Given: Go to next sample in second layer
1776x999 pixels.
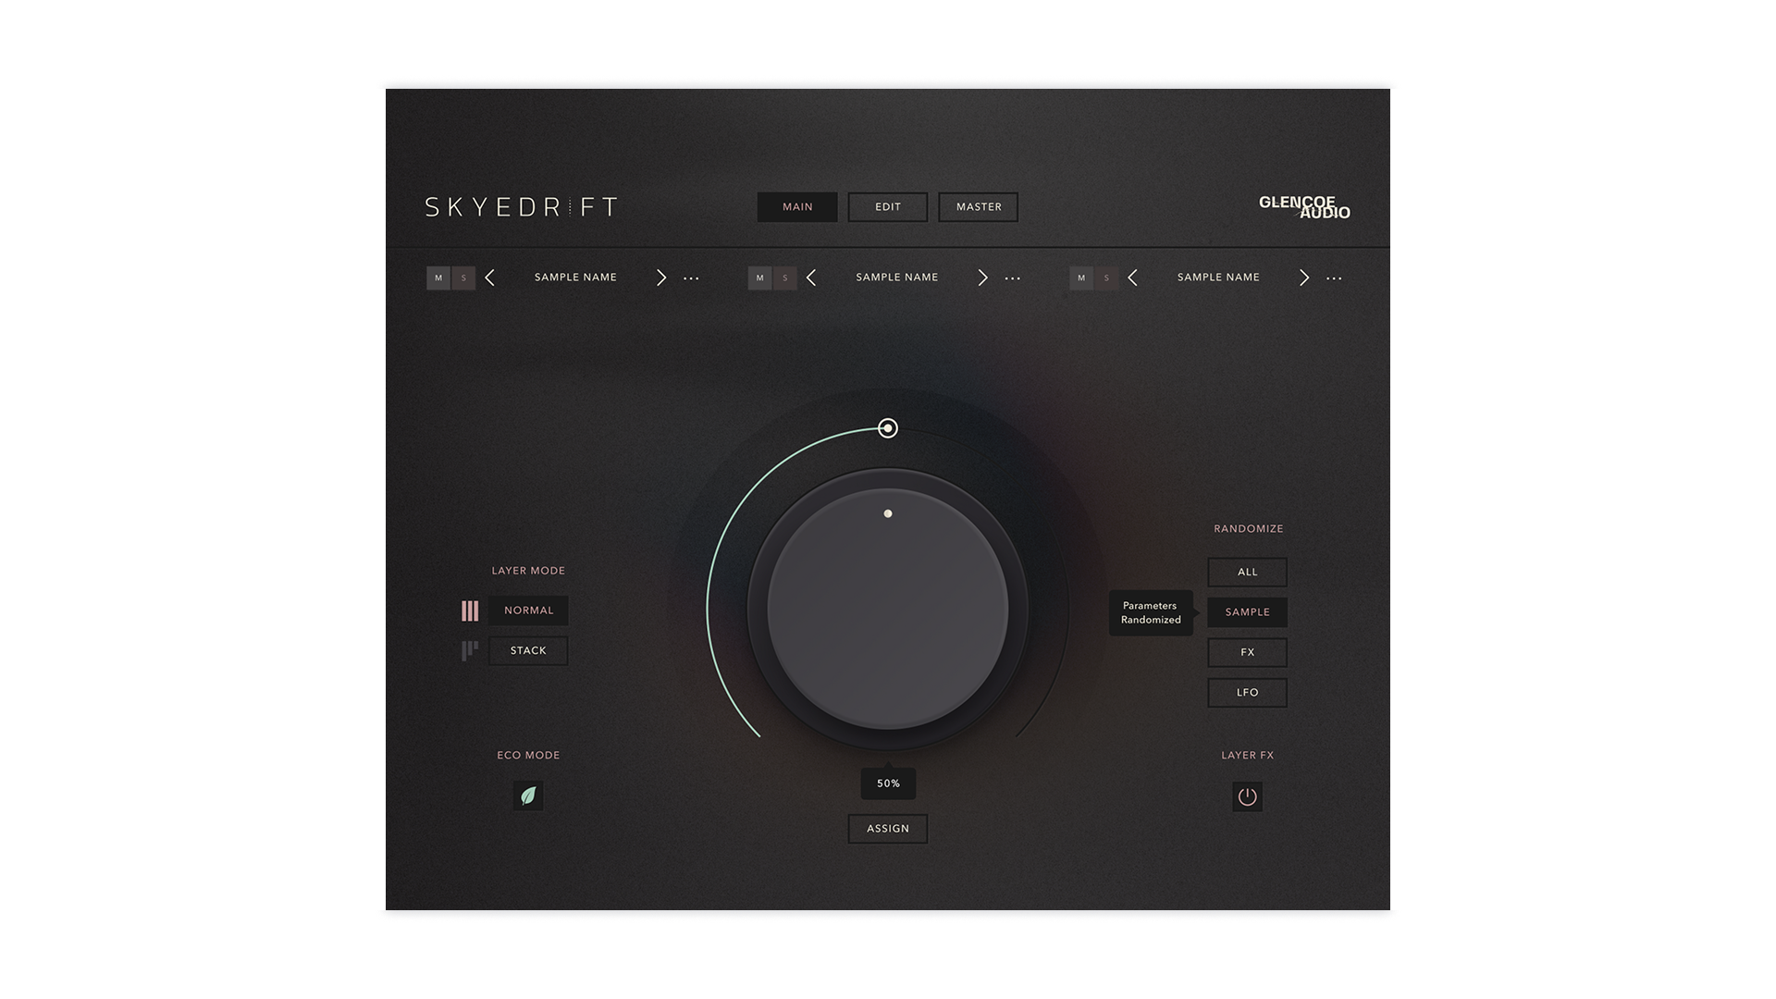Looking at the screenshot, I should [x=982, y=277].
